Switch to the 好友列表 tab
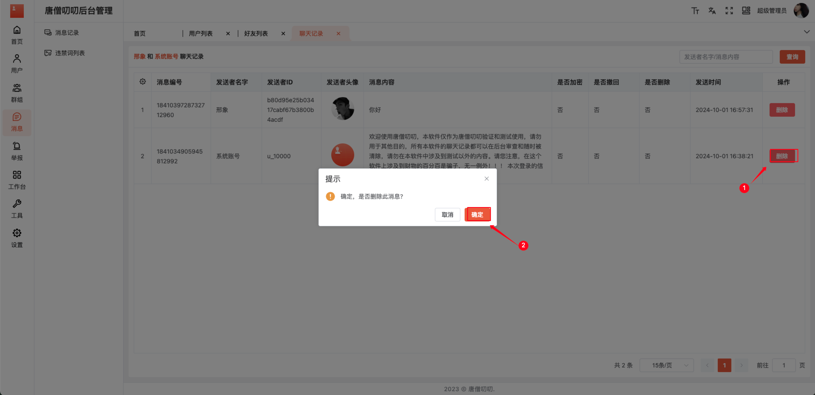Image resolution: width=815 pixels, height=395 pixels. [256, 33]
